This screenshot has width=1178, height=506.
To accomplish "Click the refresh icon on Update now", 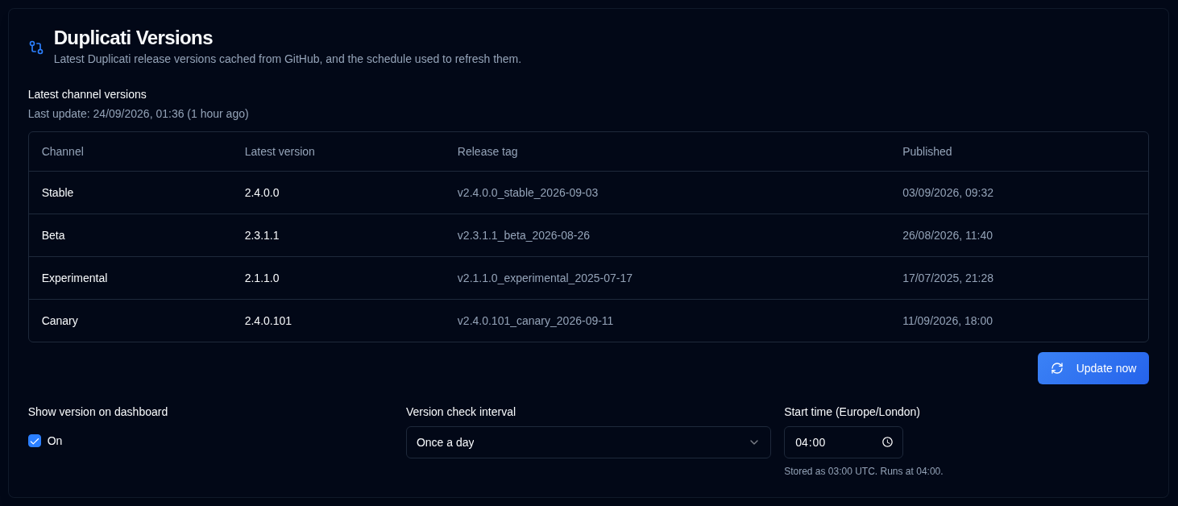I will click(1057, 368).
